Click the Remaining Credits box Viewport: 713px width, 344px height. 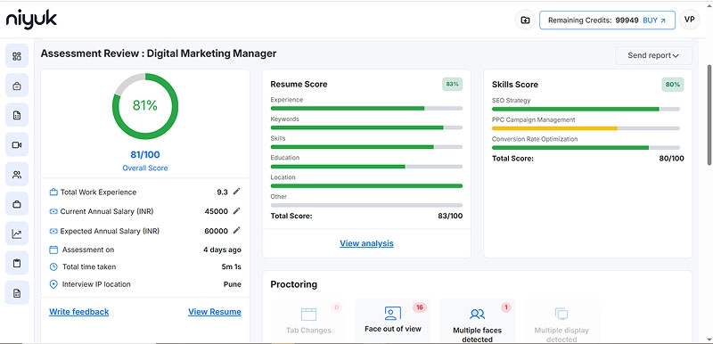point(607,20)
